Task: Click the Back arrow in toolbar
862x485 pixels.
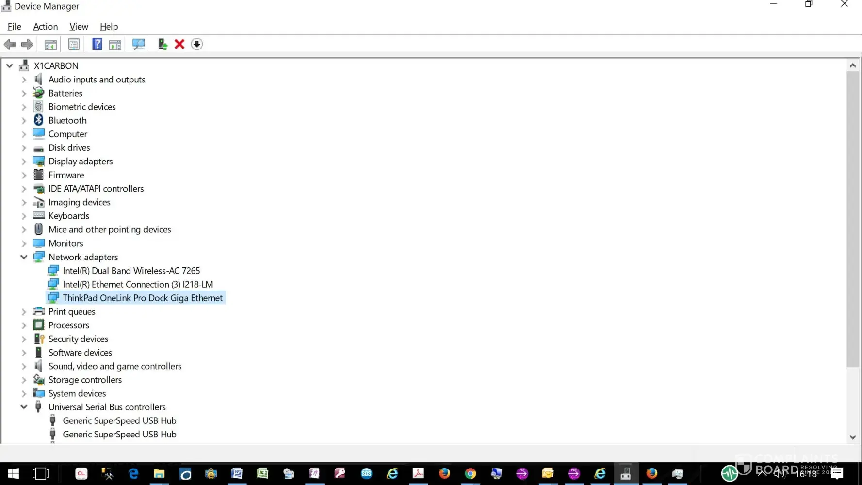Action: (10, 44)
